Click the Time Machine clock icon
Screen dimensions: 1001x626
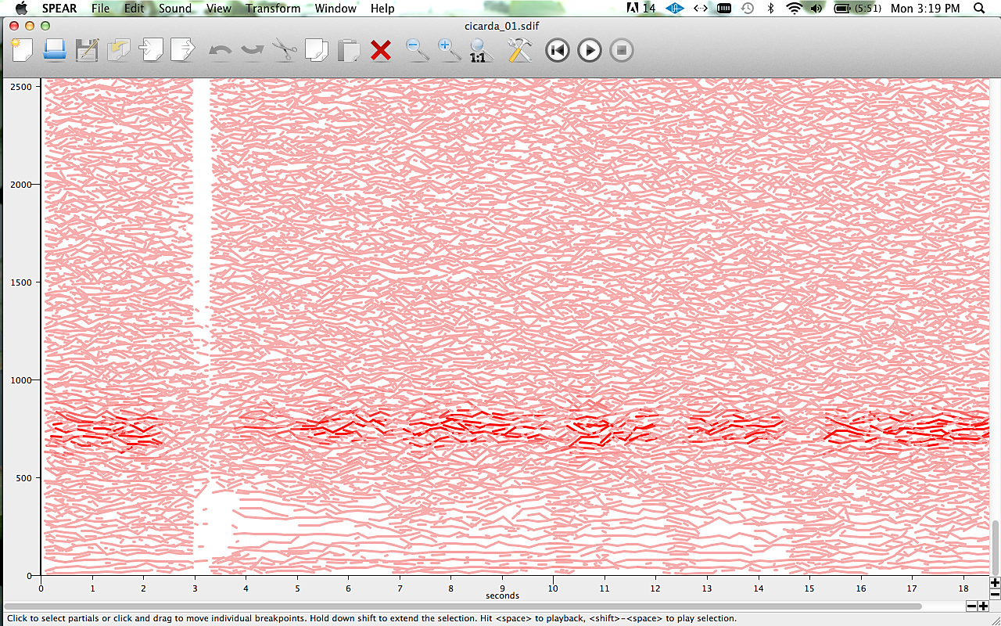point(748,9)
